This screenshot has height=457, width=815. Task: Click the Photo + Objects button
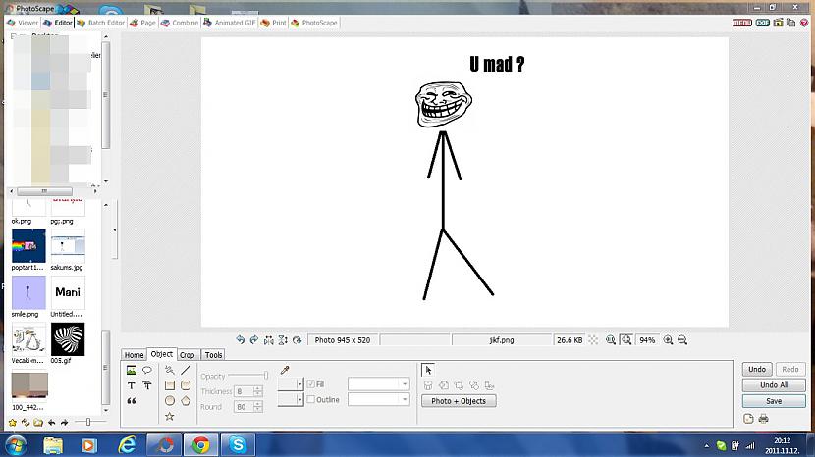point(459,401)
